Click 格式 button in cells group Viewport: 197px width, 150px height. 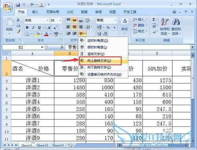click(139, 31)
